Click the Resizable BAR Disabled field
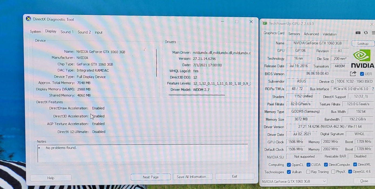375x189 pixels. [x=360, y=156]
